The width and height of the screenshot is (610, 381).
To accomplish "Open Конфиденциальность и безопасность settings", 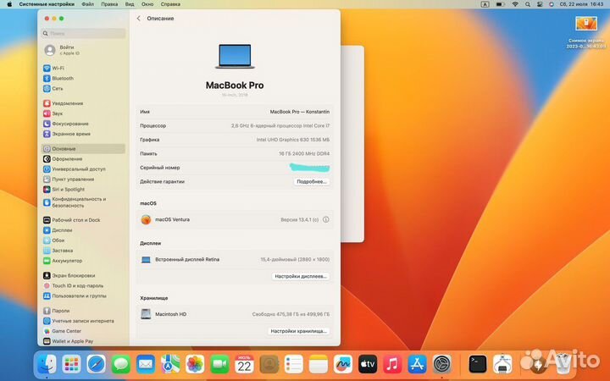I will coord(75,202).
